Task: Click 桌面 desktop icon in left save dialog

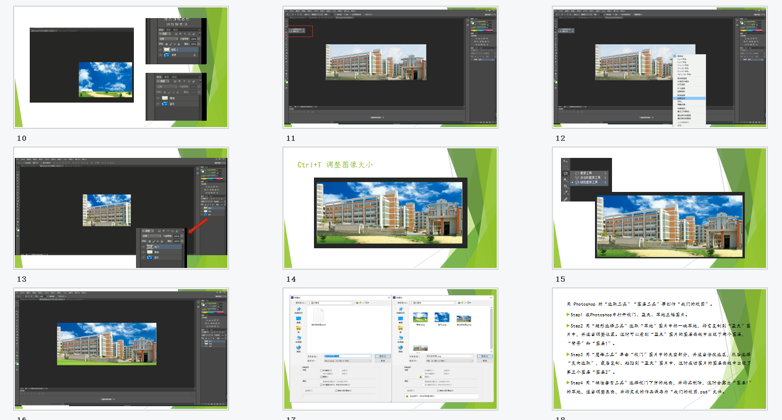Action: pyautogui.click(x=299, y=320)
